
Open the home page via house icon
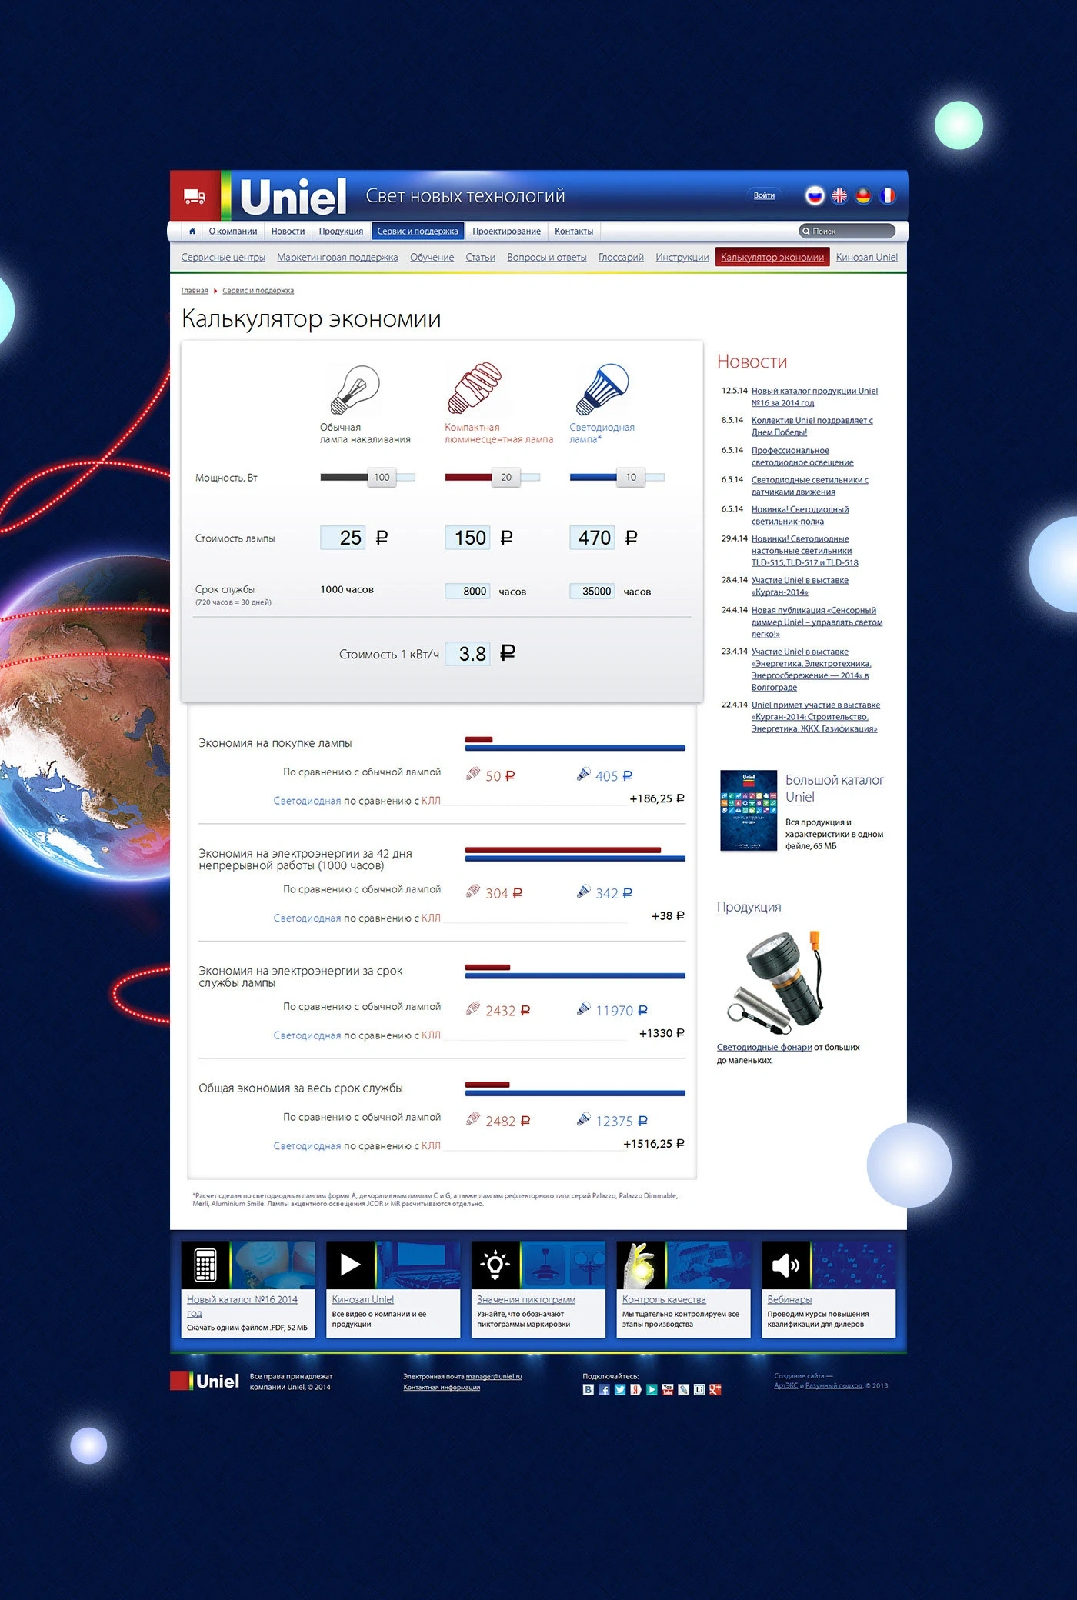(192, 231)
